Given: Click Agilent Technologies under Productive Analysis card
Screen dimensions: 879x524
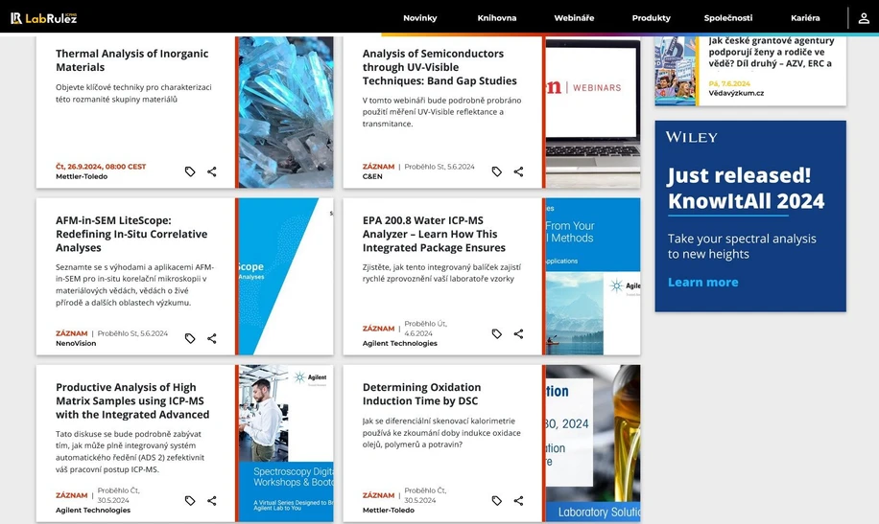Looking at the screenshot, I should tap(93, 510).
